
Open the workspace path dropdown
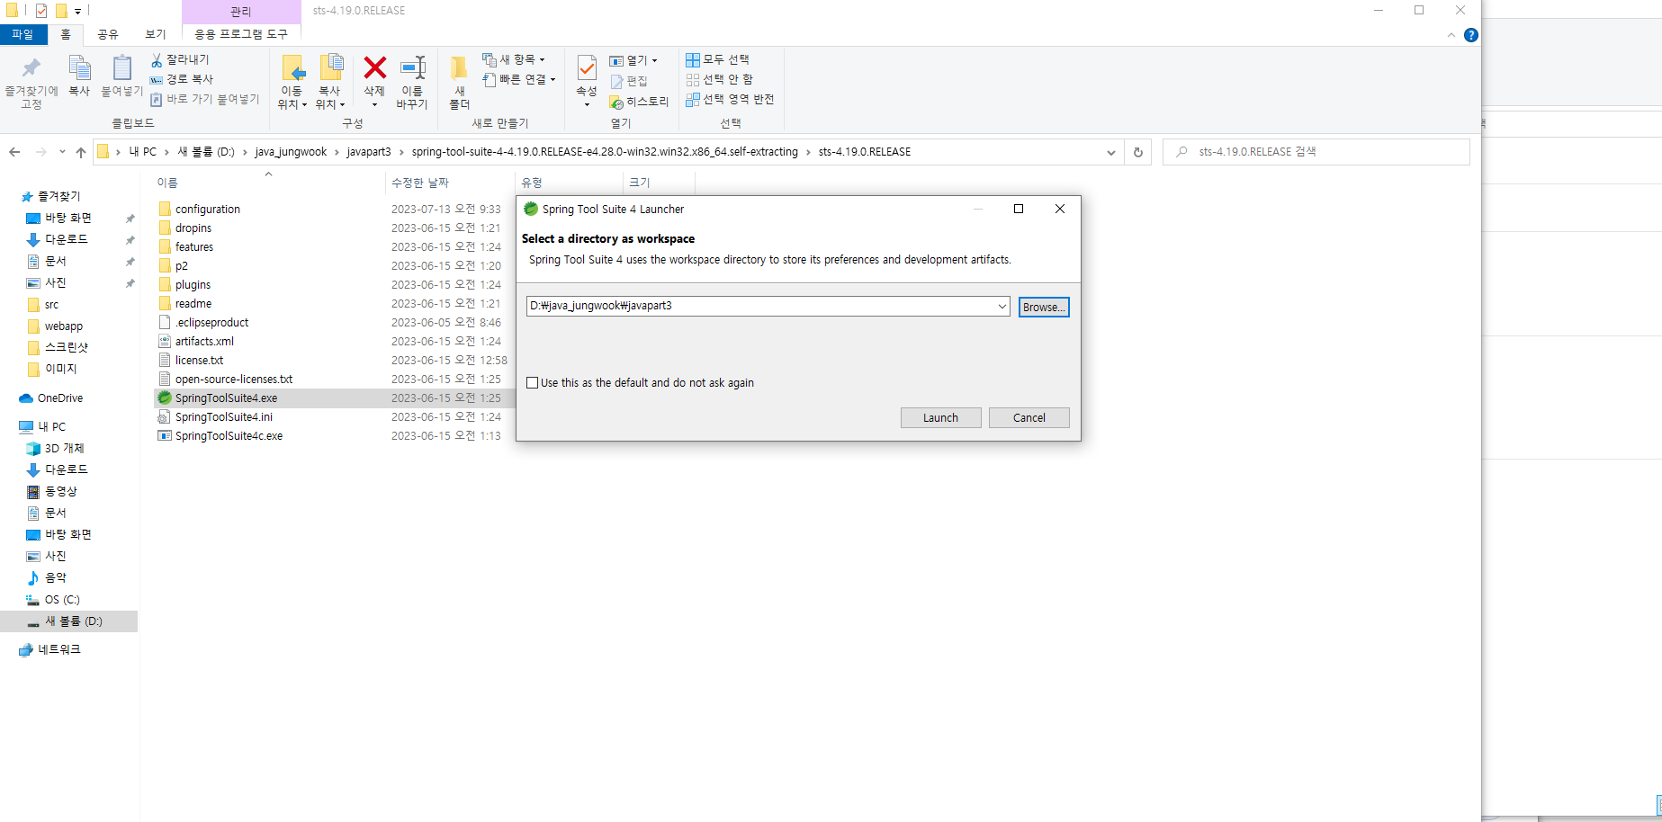click(1002, 307)
